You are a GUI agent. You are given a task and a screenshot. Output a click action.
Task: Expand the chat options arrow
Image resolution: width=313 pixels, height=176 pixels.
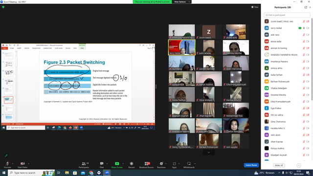tap(107, 164)
